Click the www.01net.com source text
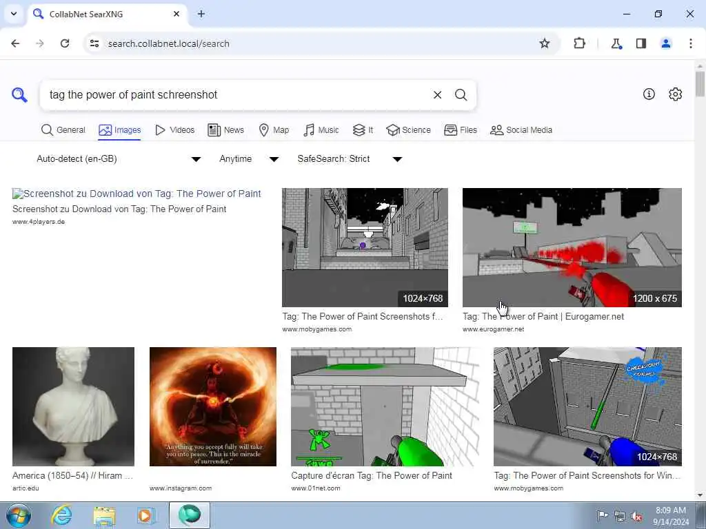The height and width of the screenshot is (529, 706). (x=316, y=488)
